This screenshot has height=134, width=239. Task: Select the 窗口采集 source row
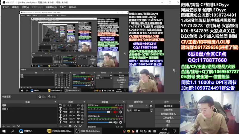pos(71,105)
